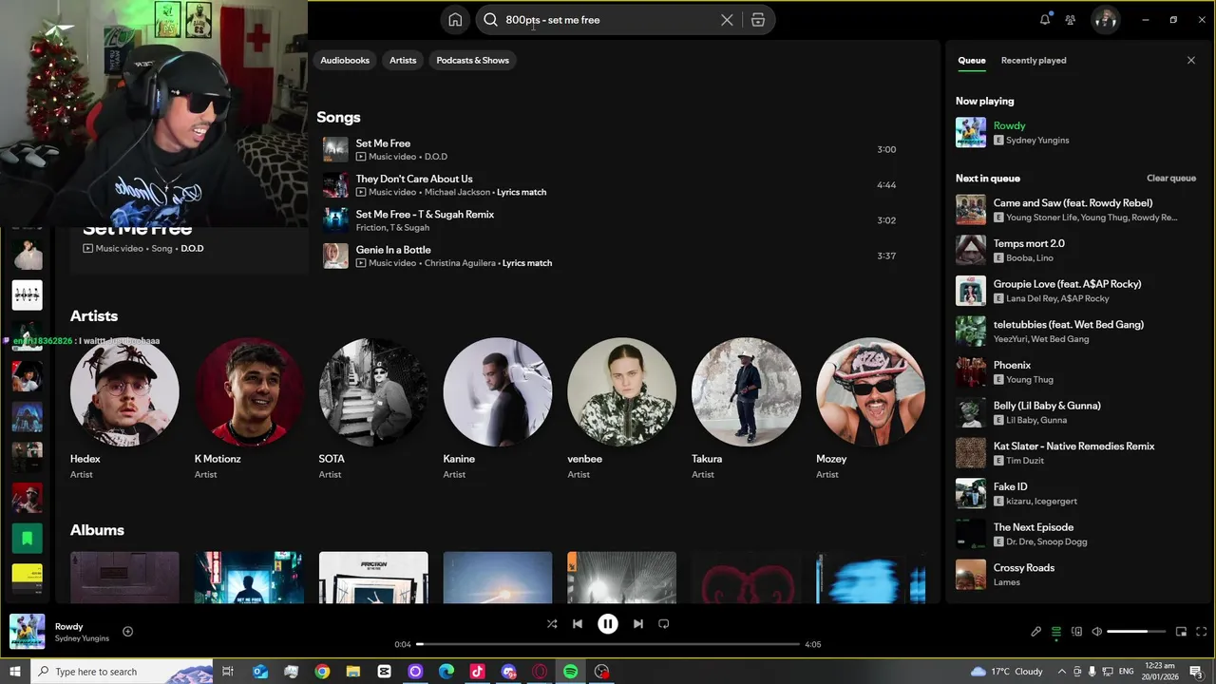Open user profile avatar menu
1216x684 pixels.
[x=1105, y=20]
